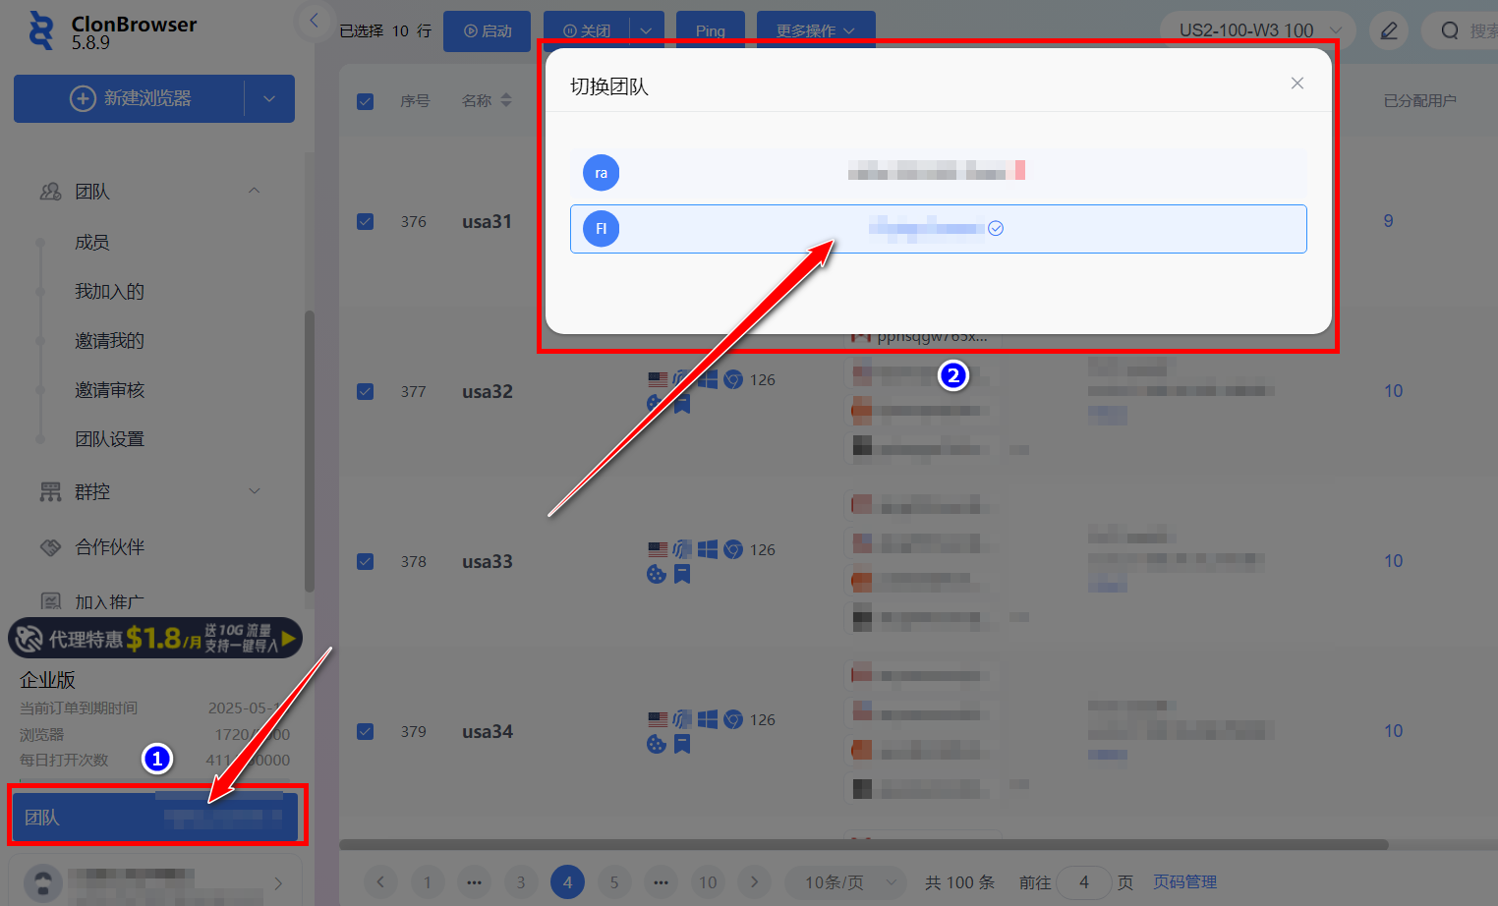Click the 关闭 button in toolbar

point(586,31)
